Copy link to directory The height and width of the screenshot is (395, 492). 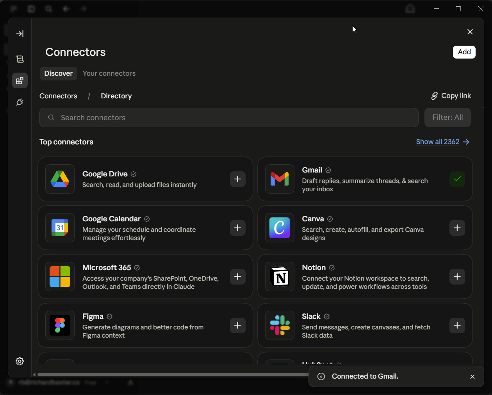pyautogui.click(x=451, y=96)
